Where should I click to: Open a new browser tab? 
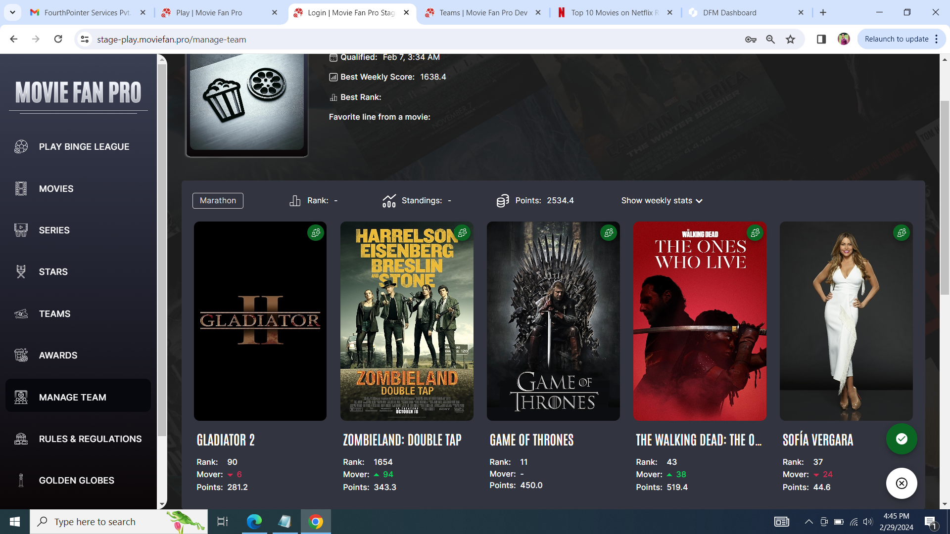click(823, 13)
